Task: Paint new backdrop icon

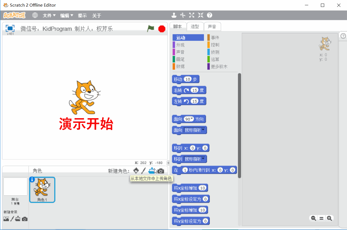Action: [x=12, y=219]
